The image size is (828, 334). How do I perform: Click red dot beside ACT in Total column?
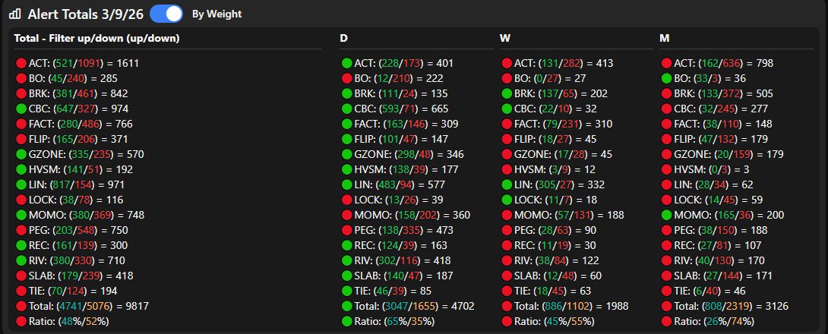(21, 63)
